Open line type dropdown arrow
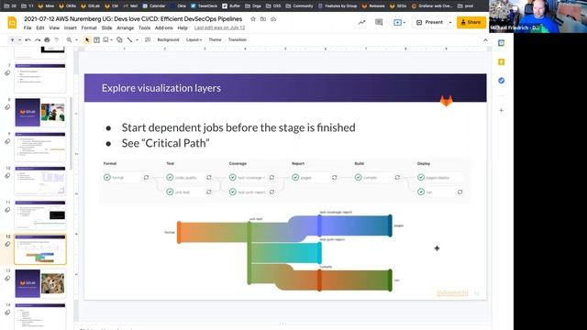 (x=137, y=39)
